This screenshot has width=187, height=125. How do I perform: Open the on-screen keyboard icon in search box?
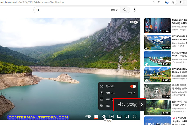pyautogui.click(x=113, y=10)
